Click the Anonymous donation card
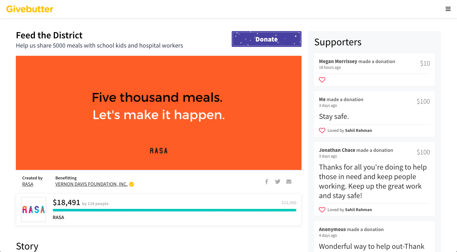The height and width of the screenshot is (252, 457). point(374,237)
